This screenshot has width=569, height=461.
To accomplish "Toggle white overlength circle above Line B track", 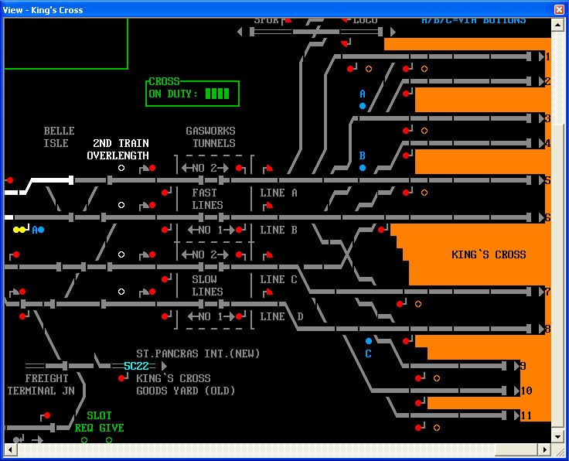I will 121,205.
